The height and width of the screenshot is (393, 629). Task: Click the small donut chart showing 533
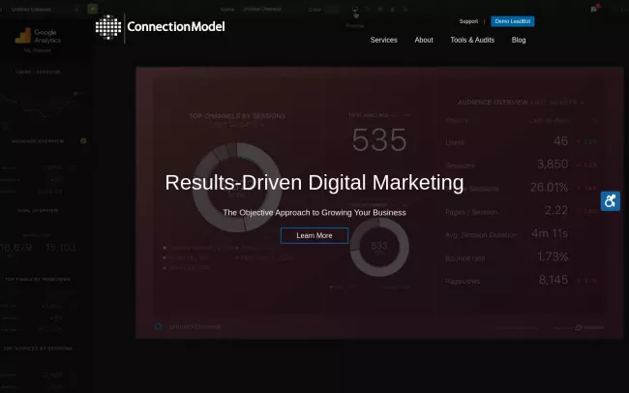point(378,247)
